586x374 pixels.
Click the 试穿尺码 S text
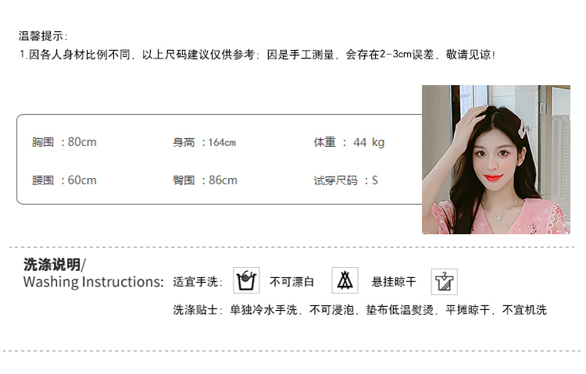pyautogui.click(x=345, y=180)
